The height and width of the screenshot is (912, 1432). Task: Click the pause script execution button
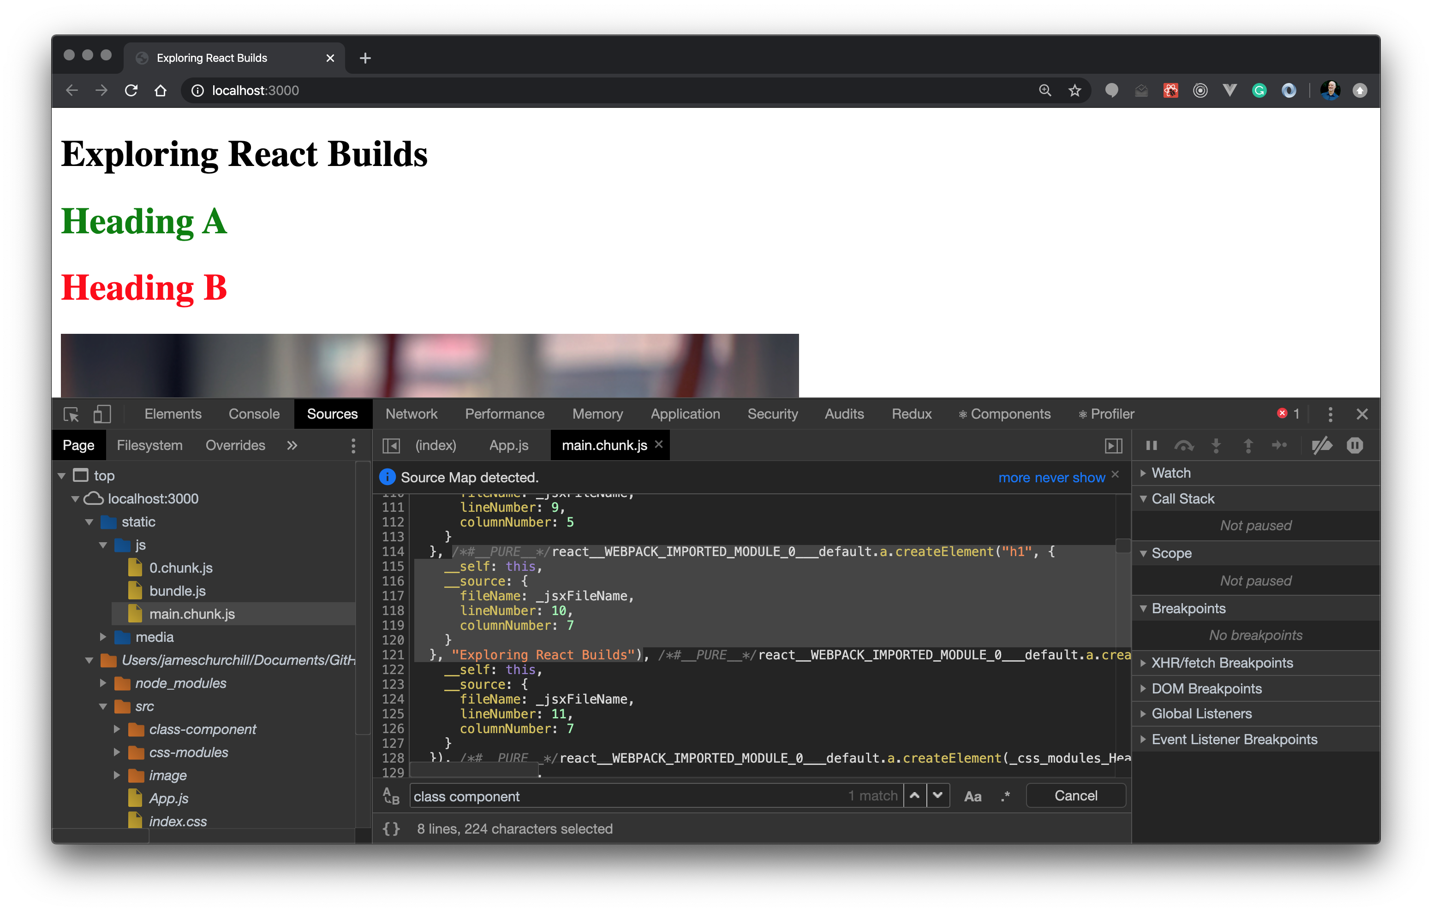[x=1152, y=445]
